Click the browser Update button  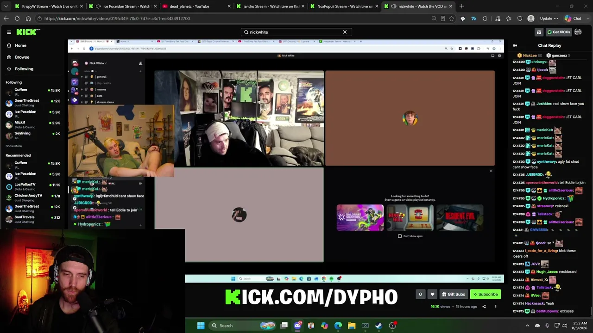click(x=549, y=18)
